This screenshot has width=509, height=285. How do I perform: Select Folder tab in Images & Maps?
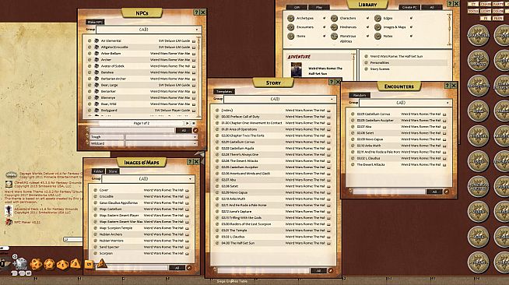(98, 171)
